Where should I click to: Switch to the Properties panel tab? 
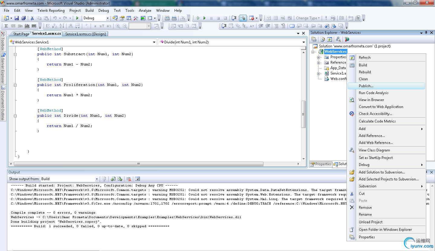321,164
